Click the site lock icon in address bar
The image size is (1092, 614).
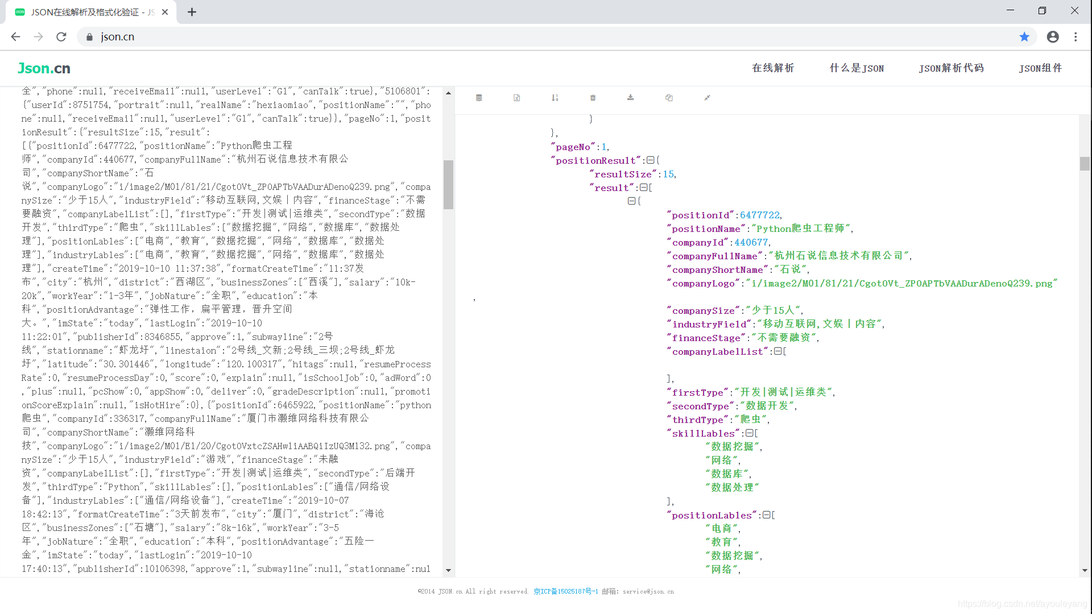(89, 37)
